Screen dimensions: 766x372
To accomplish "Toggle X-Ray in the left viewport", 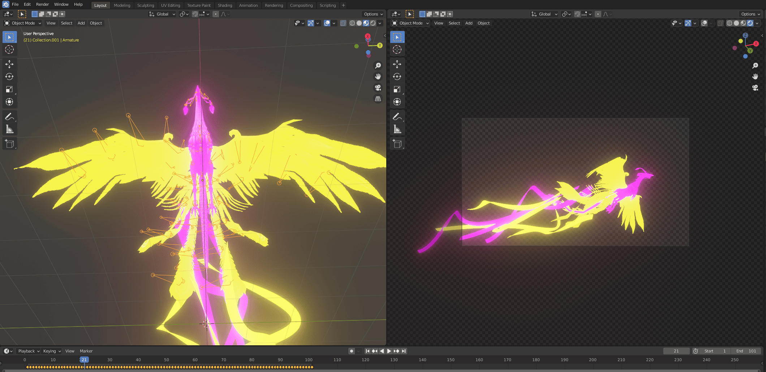I will [343, 23].
